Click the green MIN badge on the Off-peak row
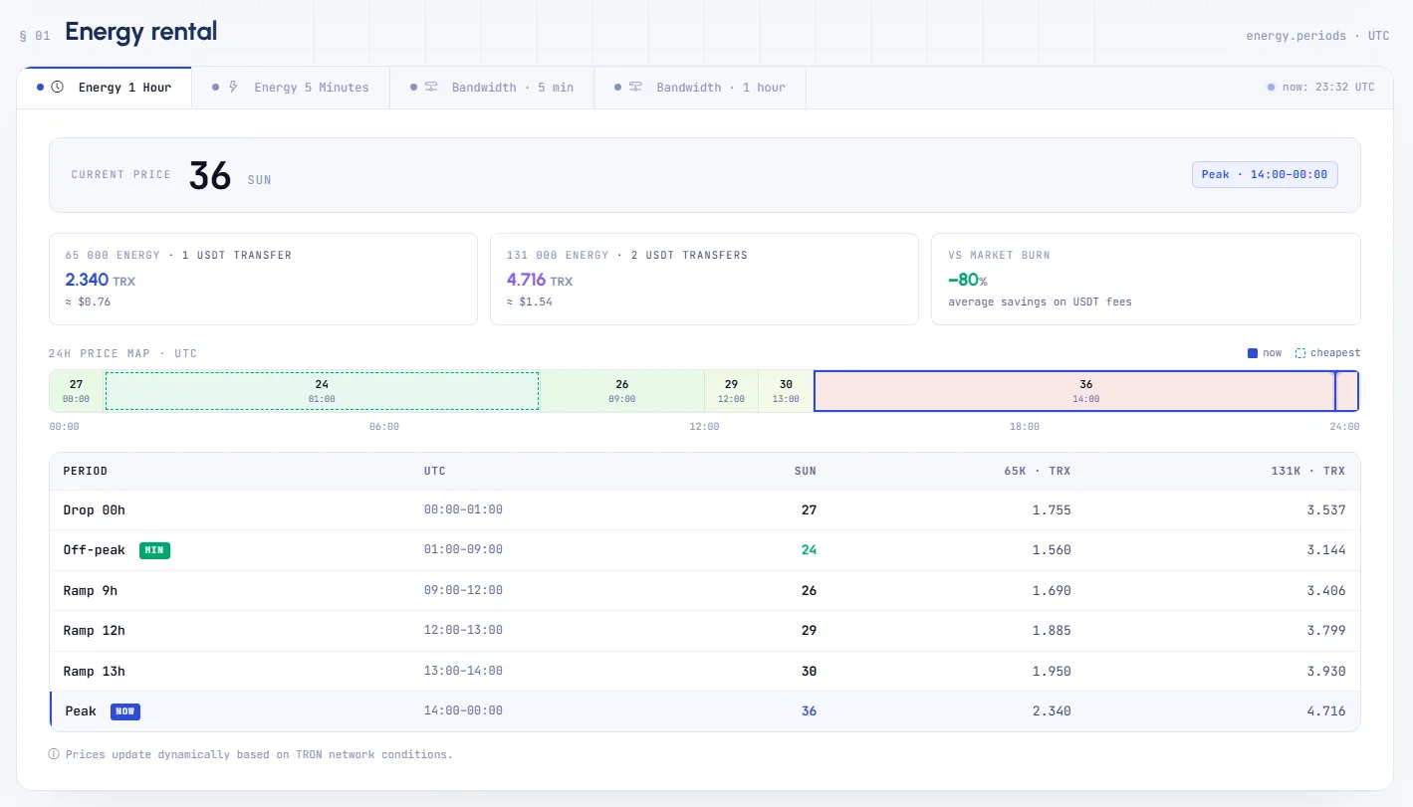The image size is (1413, 807). pyautogui.click(x=154, y=550)
